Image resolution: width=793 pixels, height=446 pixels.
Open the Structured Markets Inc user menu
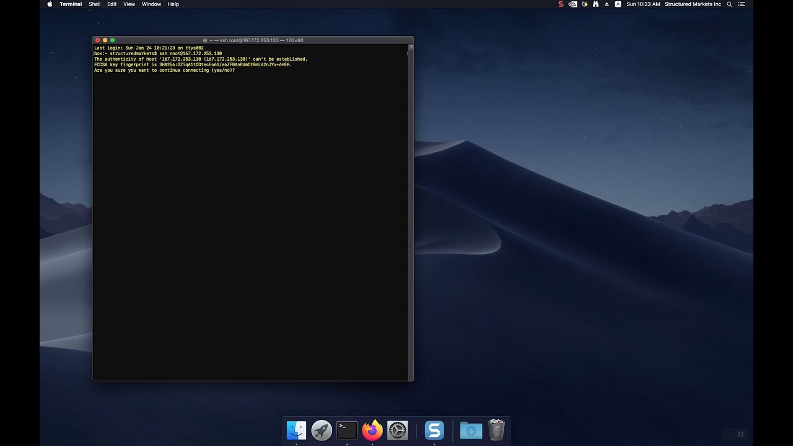click(693, 4)
